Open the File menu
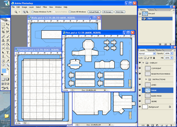 [13, 7]
